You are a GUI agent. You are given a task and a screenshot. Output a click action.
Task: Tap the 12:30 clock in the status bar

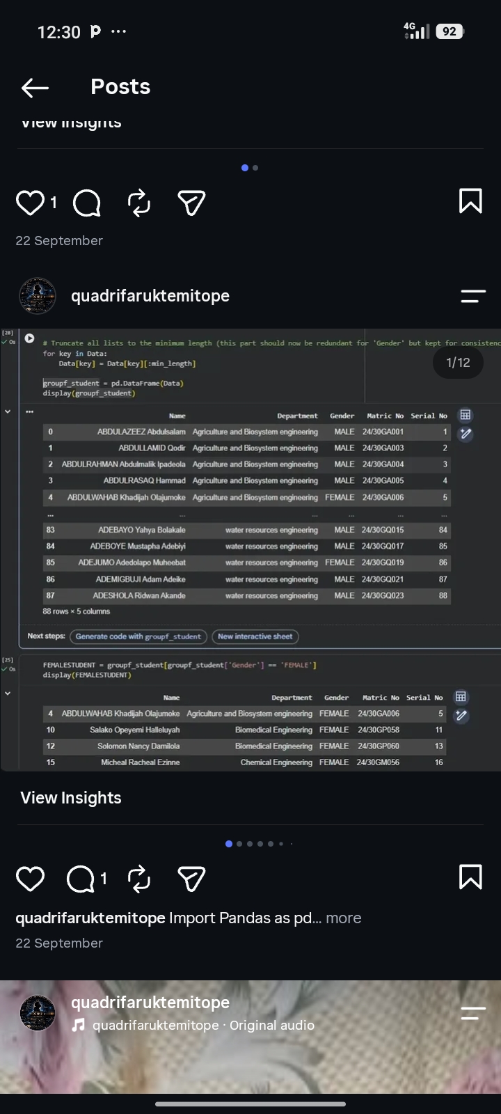pyautogui.click(x=59, y=32)
